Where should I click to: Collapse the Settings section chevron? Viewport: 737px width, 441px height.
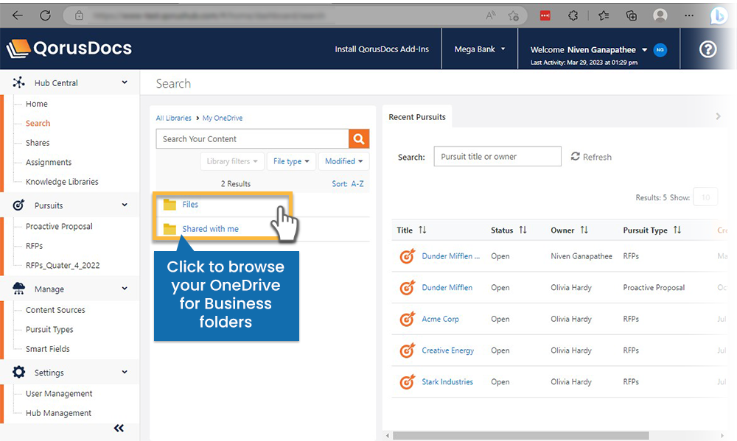tap(125, 372)
